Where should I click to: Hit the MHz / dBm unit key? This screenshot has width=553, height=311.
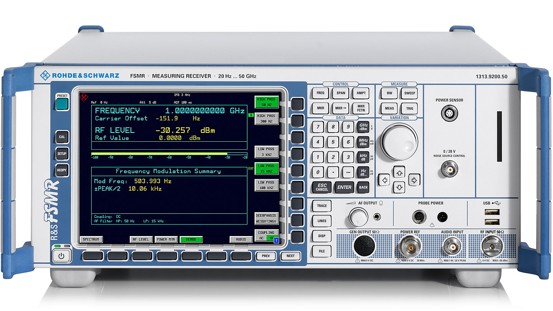point(363,142)
